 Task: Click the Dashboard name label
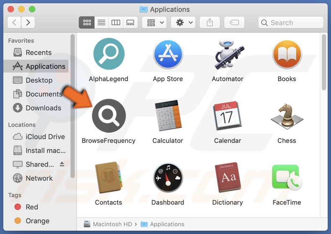tap(168, 202)
